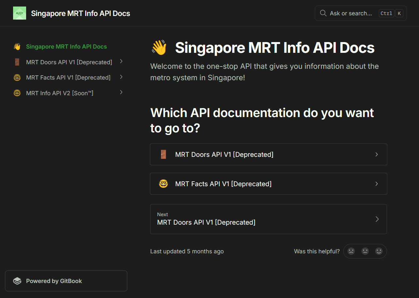Click the GitBook logo icon in the footer
Screen dimensions: 419x298
click(x=17, y=281)
